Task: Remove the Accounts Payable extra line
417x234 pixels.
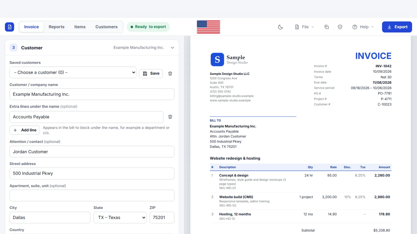Action: tap(170, 117)
